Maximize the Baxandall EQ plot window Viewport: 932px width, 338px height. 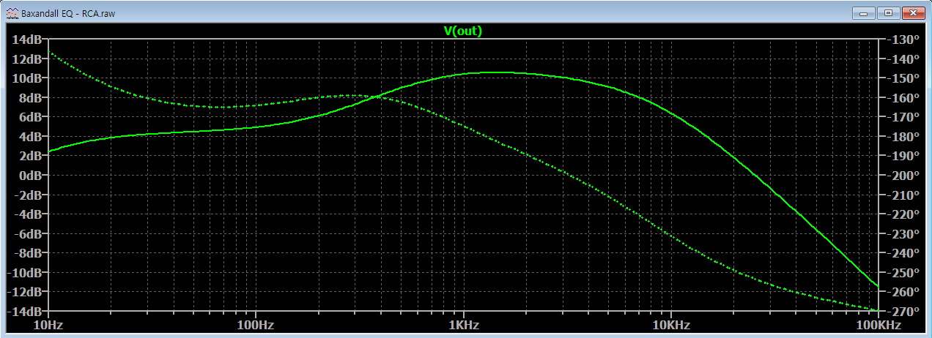[x=888, y=12]
